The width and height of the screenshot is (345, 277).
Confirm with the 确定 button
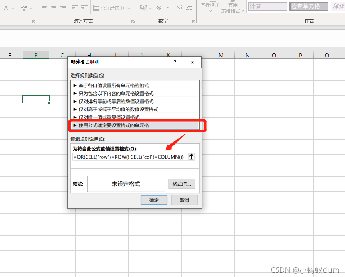click(x=154, y=200)
